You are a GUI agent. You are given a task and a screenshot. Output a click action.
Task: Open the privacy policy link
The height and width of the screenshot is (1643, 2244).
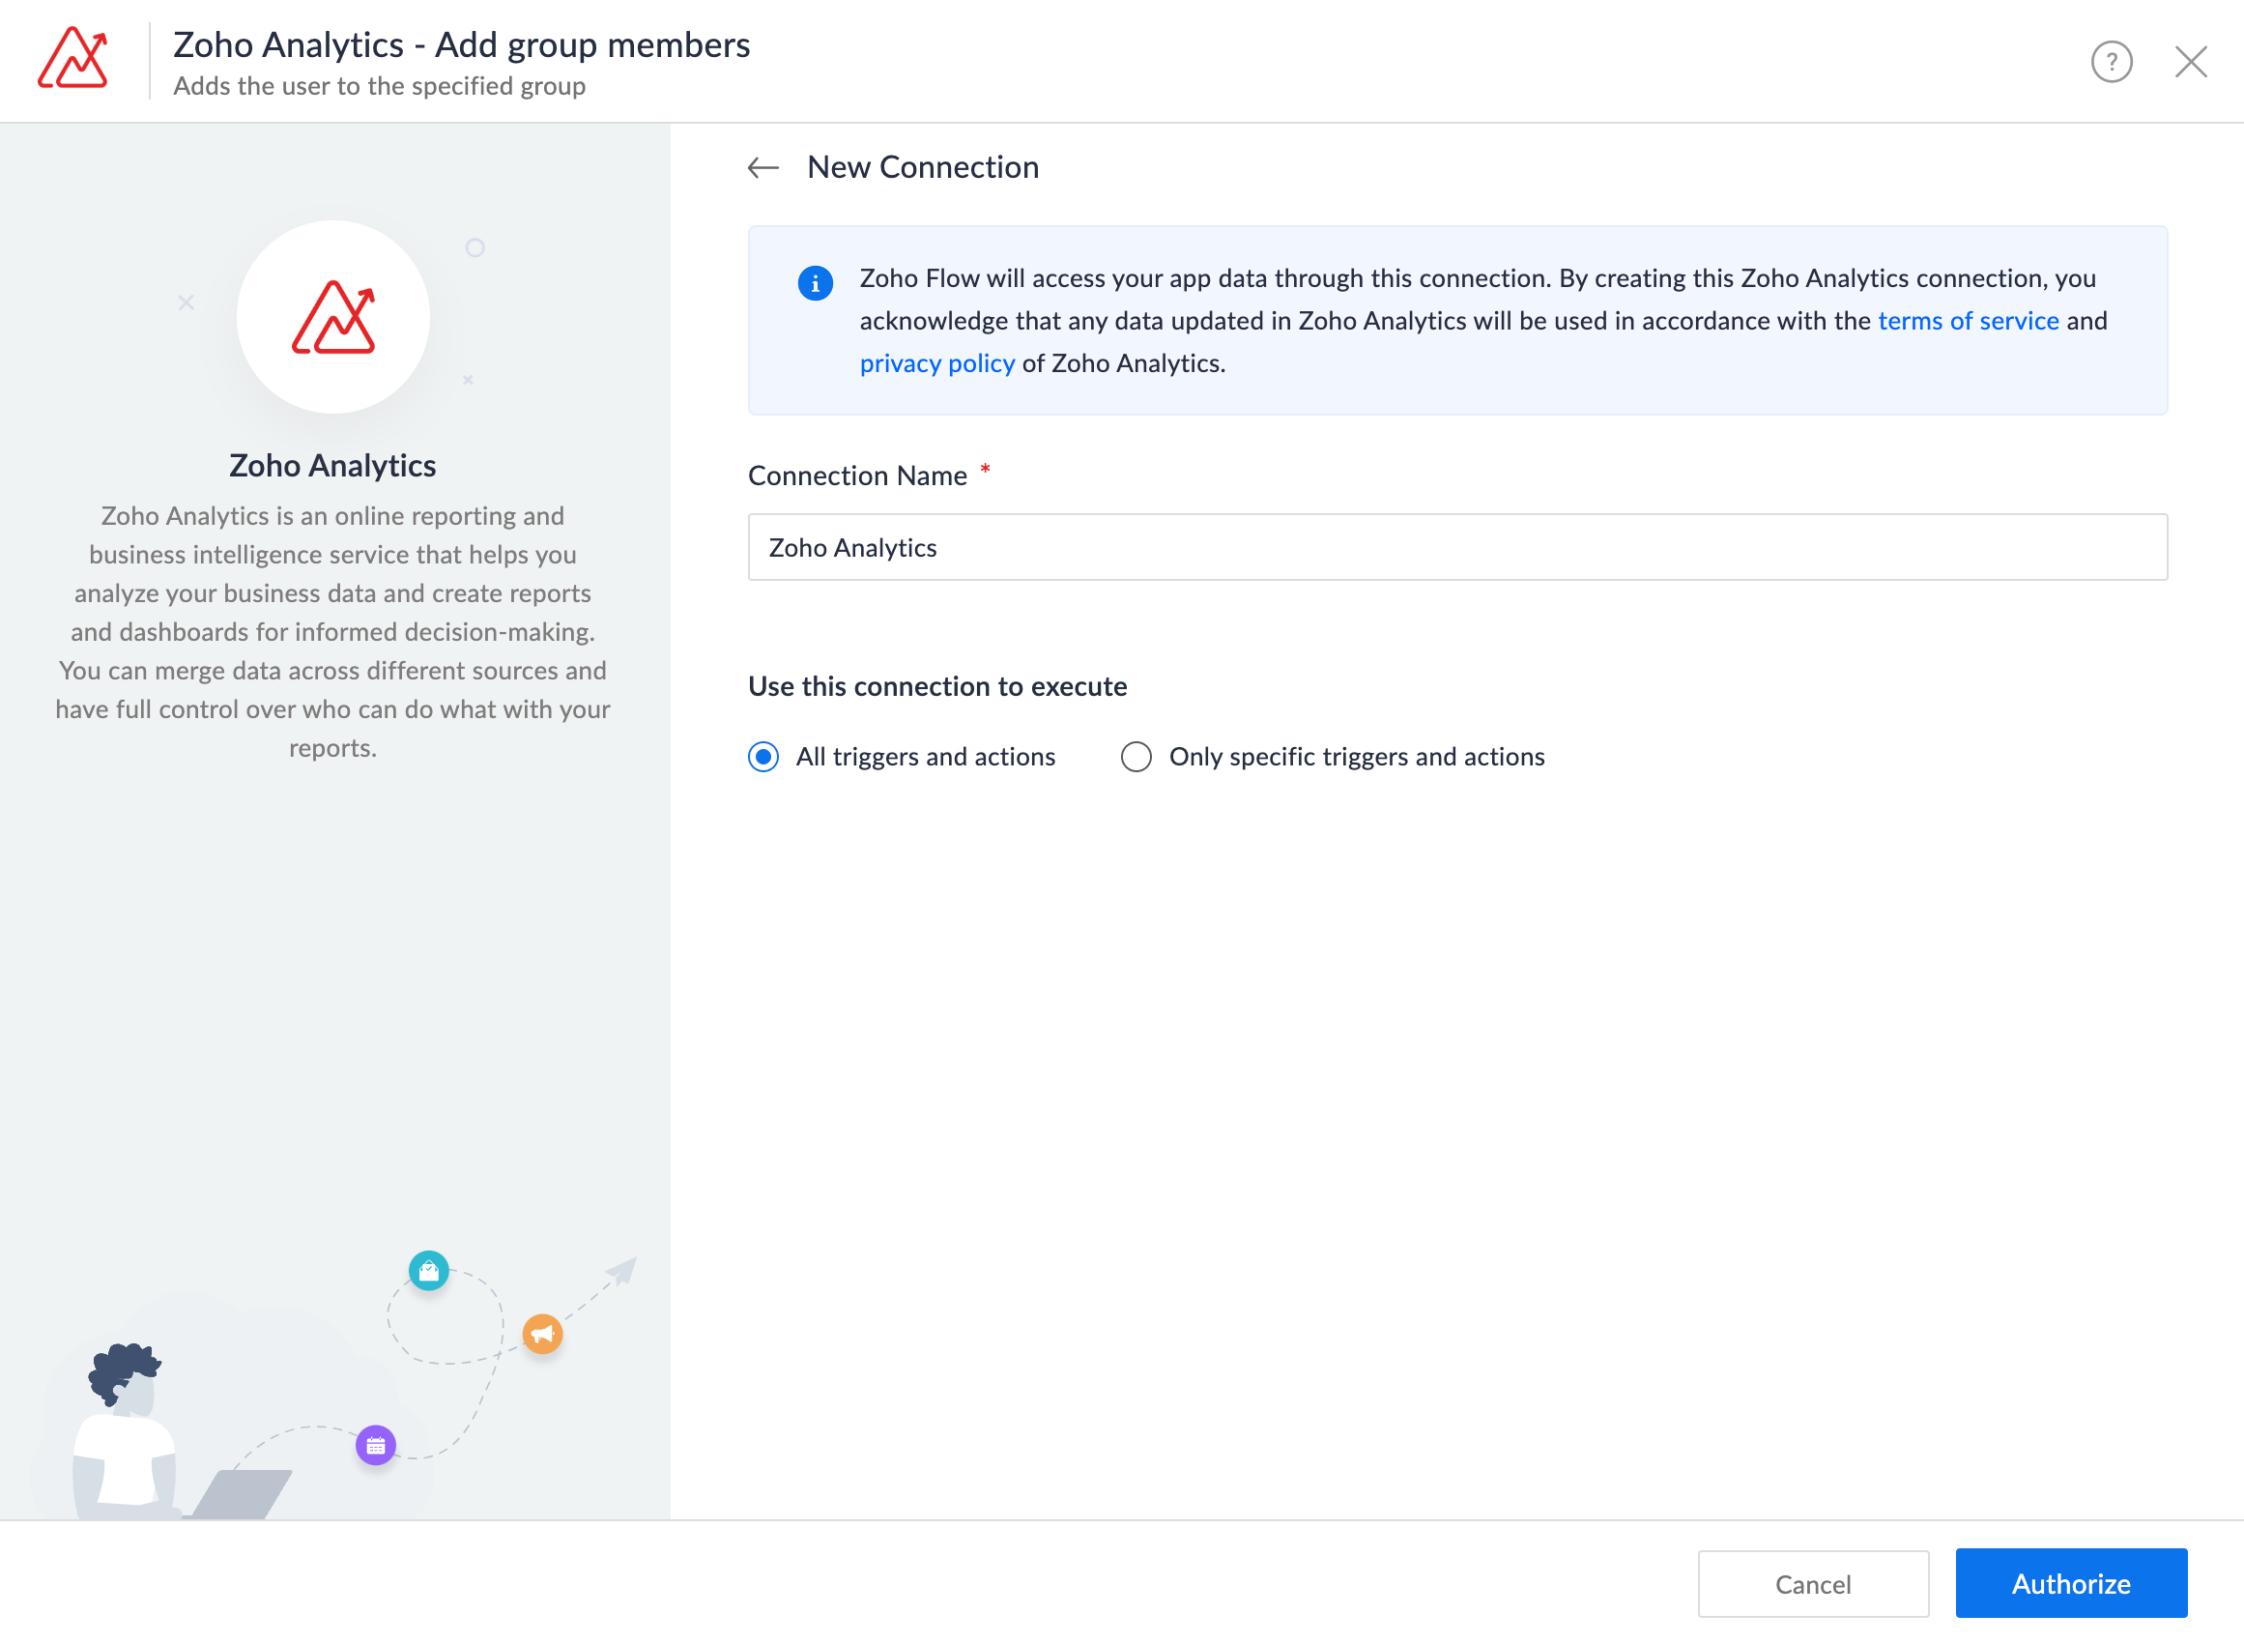(936, 364)
